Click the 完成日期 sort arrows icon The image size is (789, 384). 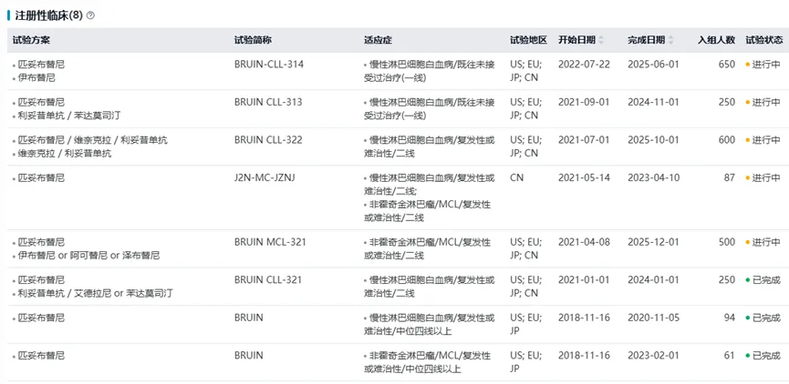coord(672,40)
